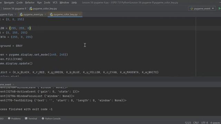Change CRLF line separator in status bar
The height and width of the screenshot is (124, 221).
pos(196,123)
